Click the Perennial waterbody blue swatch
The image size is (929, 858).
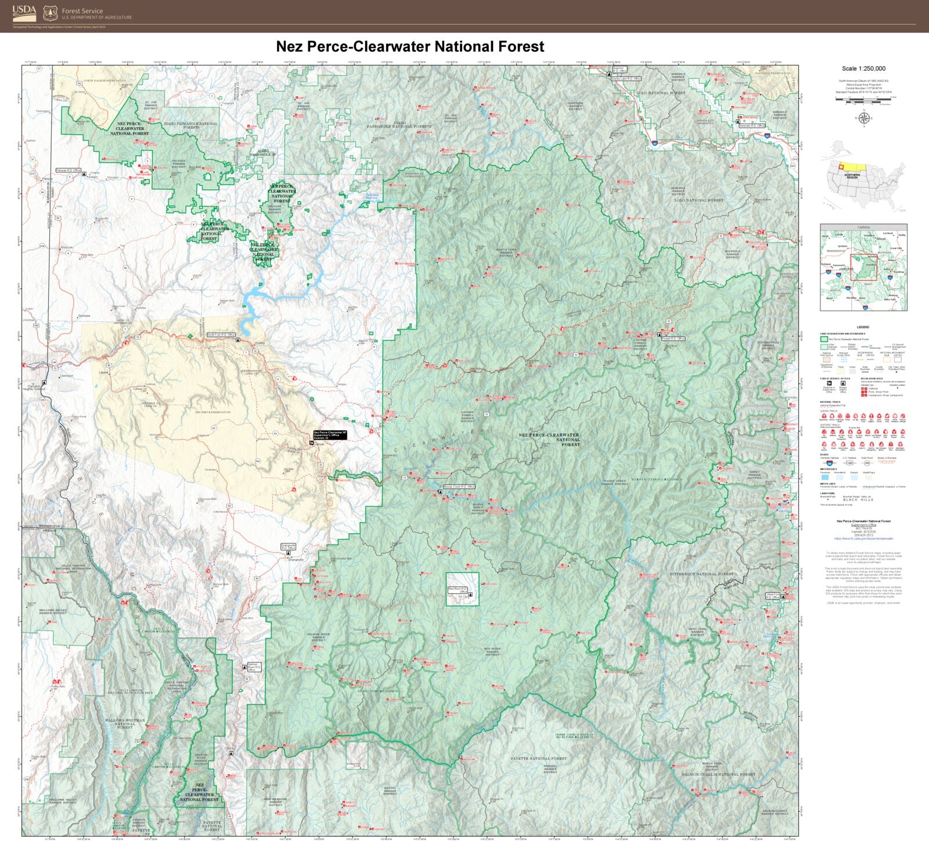click(x=825, y=477)
